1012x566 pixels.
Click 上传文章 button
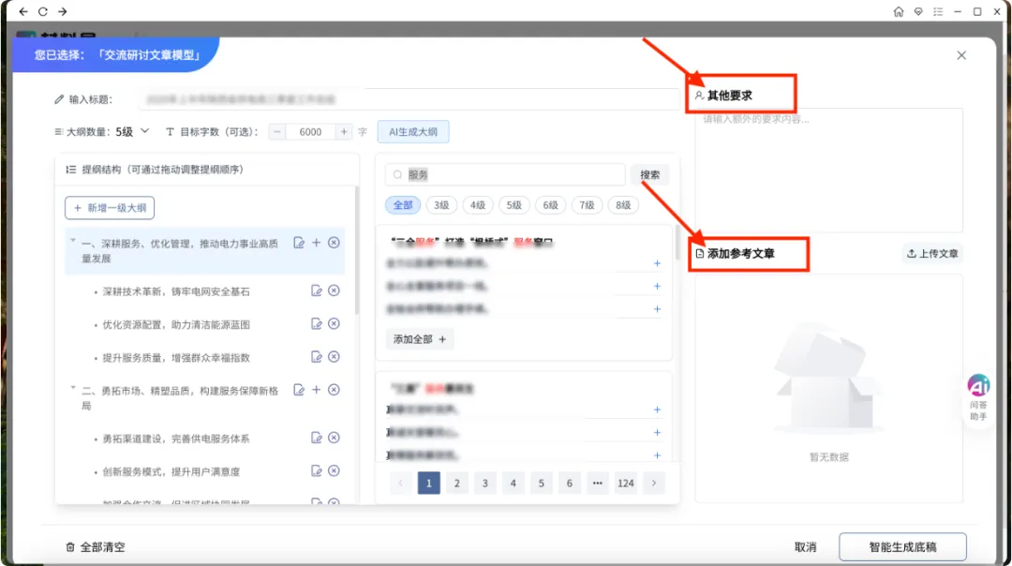(x=932, y=254)
